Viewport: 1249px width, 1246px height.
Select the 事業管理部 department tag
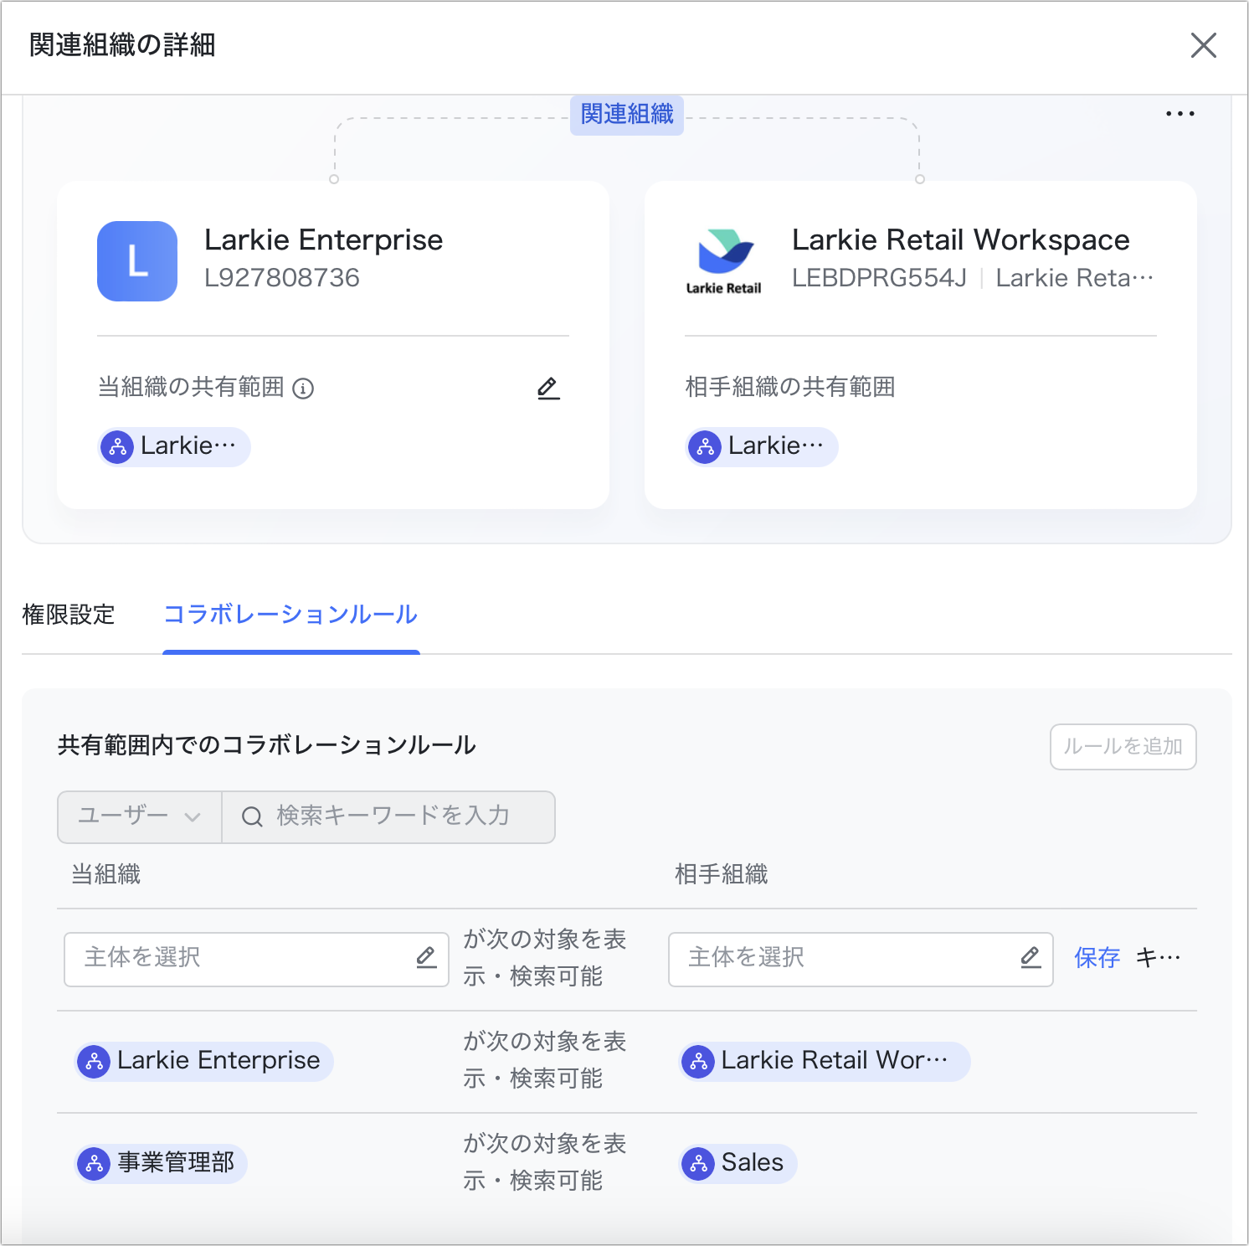tap(162, 1163)
